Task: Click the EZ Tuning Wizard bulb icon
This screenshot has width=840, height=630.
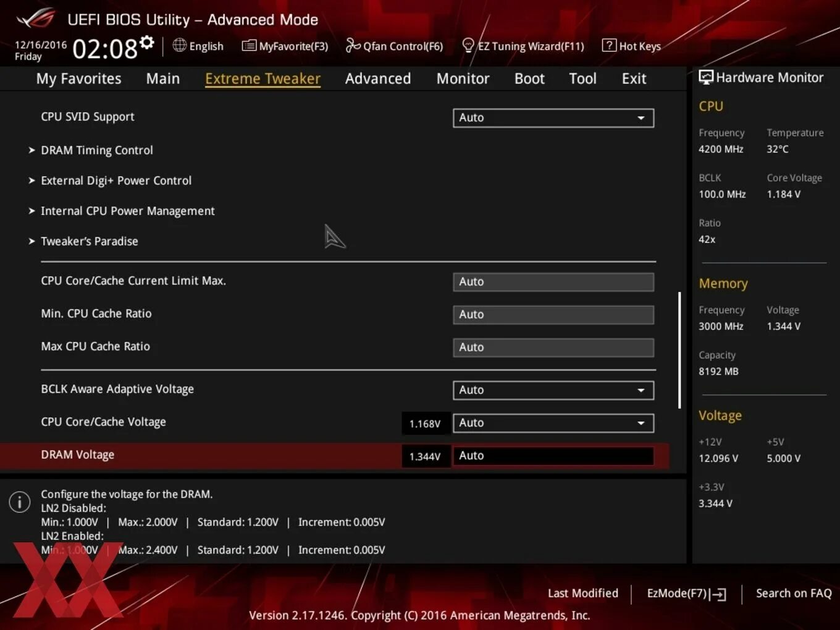Action: 468,45
